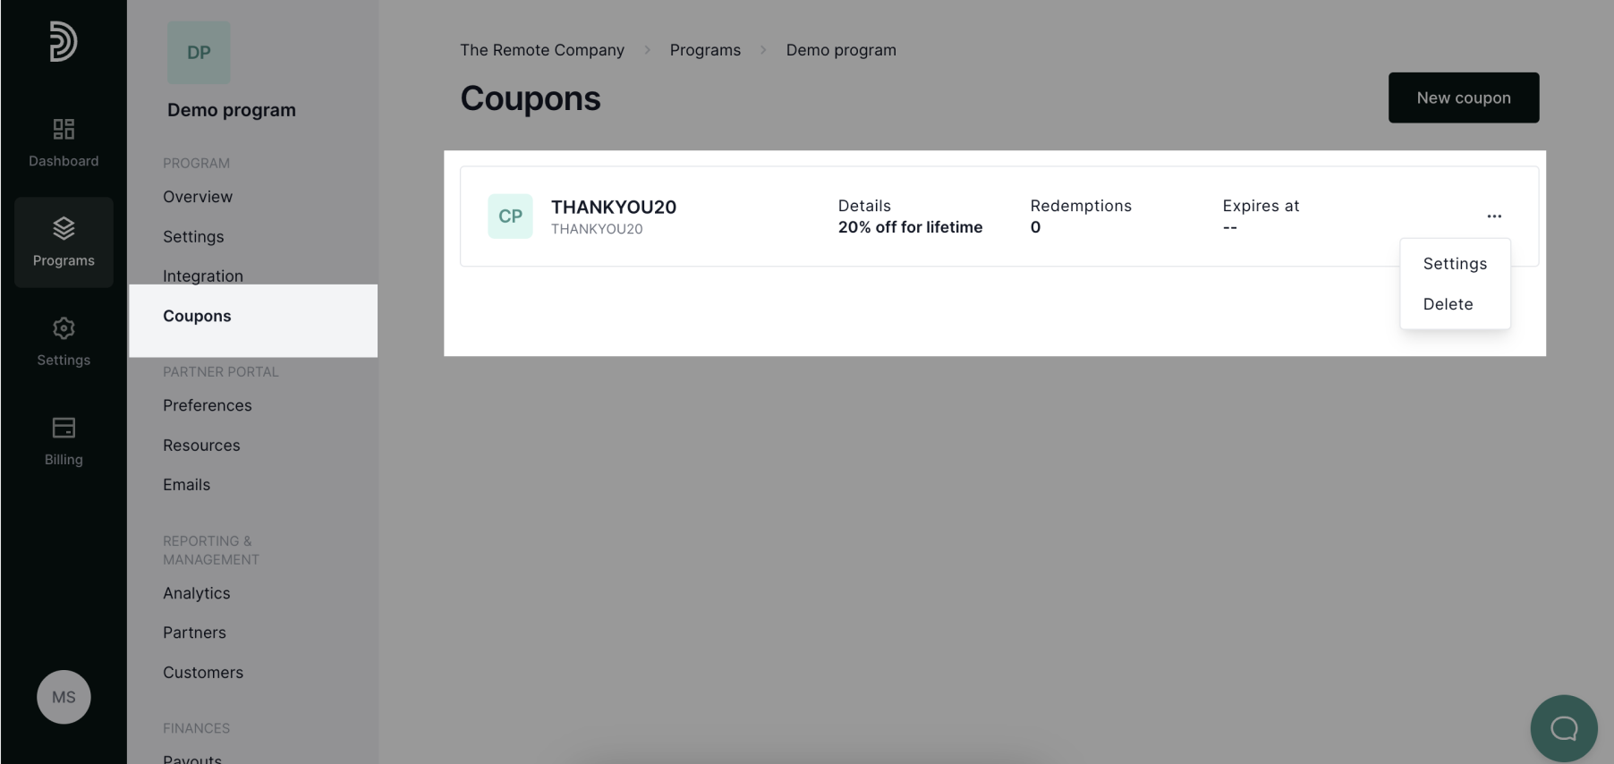Image resolution: width=1614 pixels, height=764 pixels.
Task: Open the Dashboard from the left sidebar
Action: [x=63, y=143]
